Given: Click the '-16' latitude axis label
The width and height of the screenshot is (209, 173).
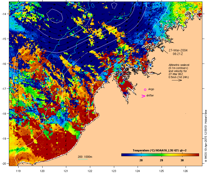Looking at the screenshot, I should coord(4,64).
